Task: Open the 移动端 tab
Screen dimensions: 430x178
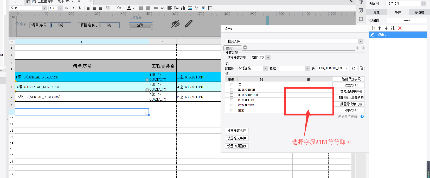Action: [x=419, y=12]
